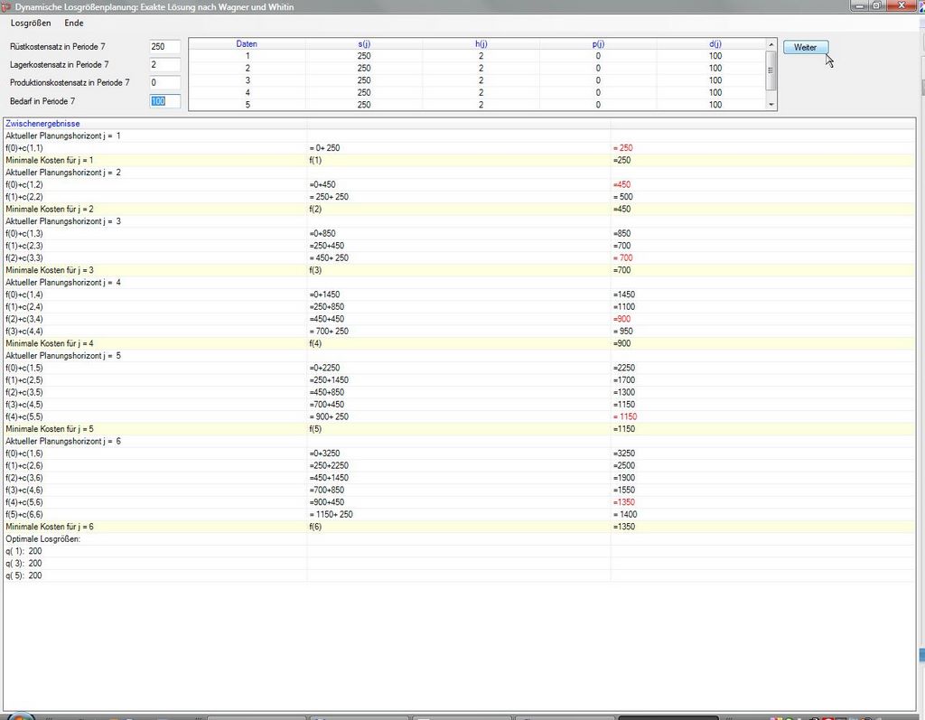Select the Optimale Losgrößen row
Viewport: 925px width, 720px height.
coord(42,538)
